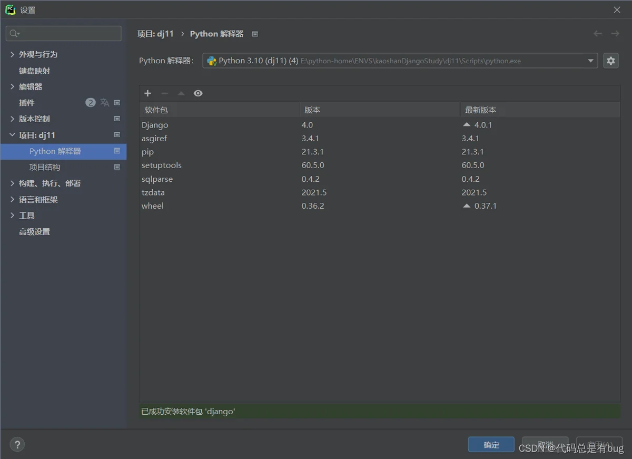
Task: Click PyCharm logo in title bar
Action: point(10,9)
